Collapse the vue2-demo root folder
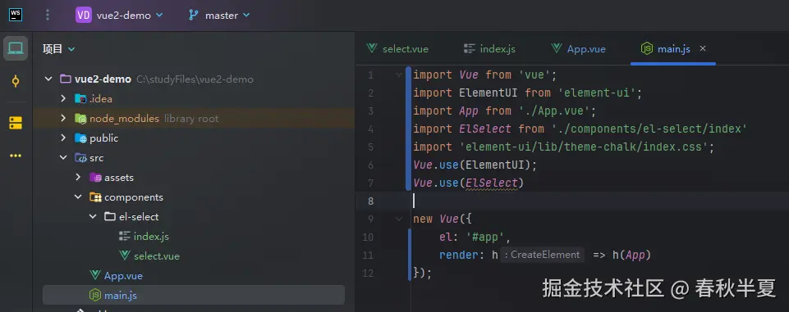The height and width of the screenshot is (312, 789). (48, 79)
